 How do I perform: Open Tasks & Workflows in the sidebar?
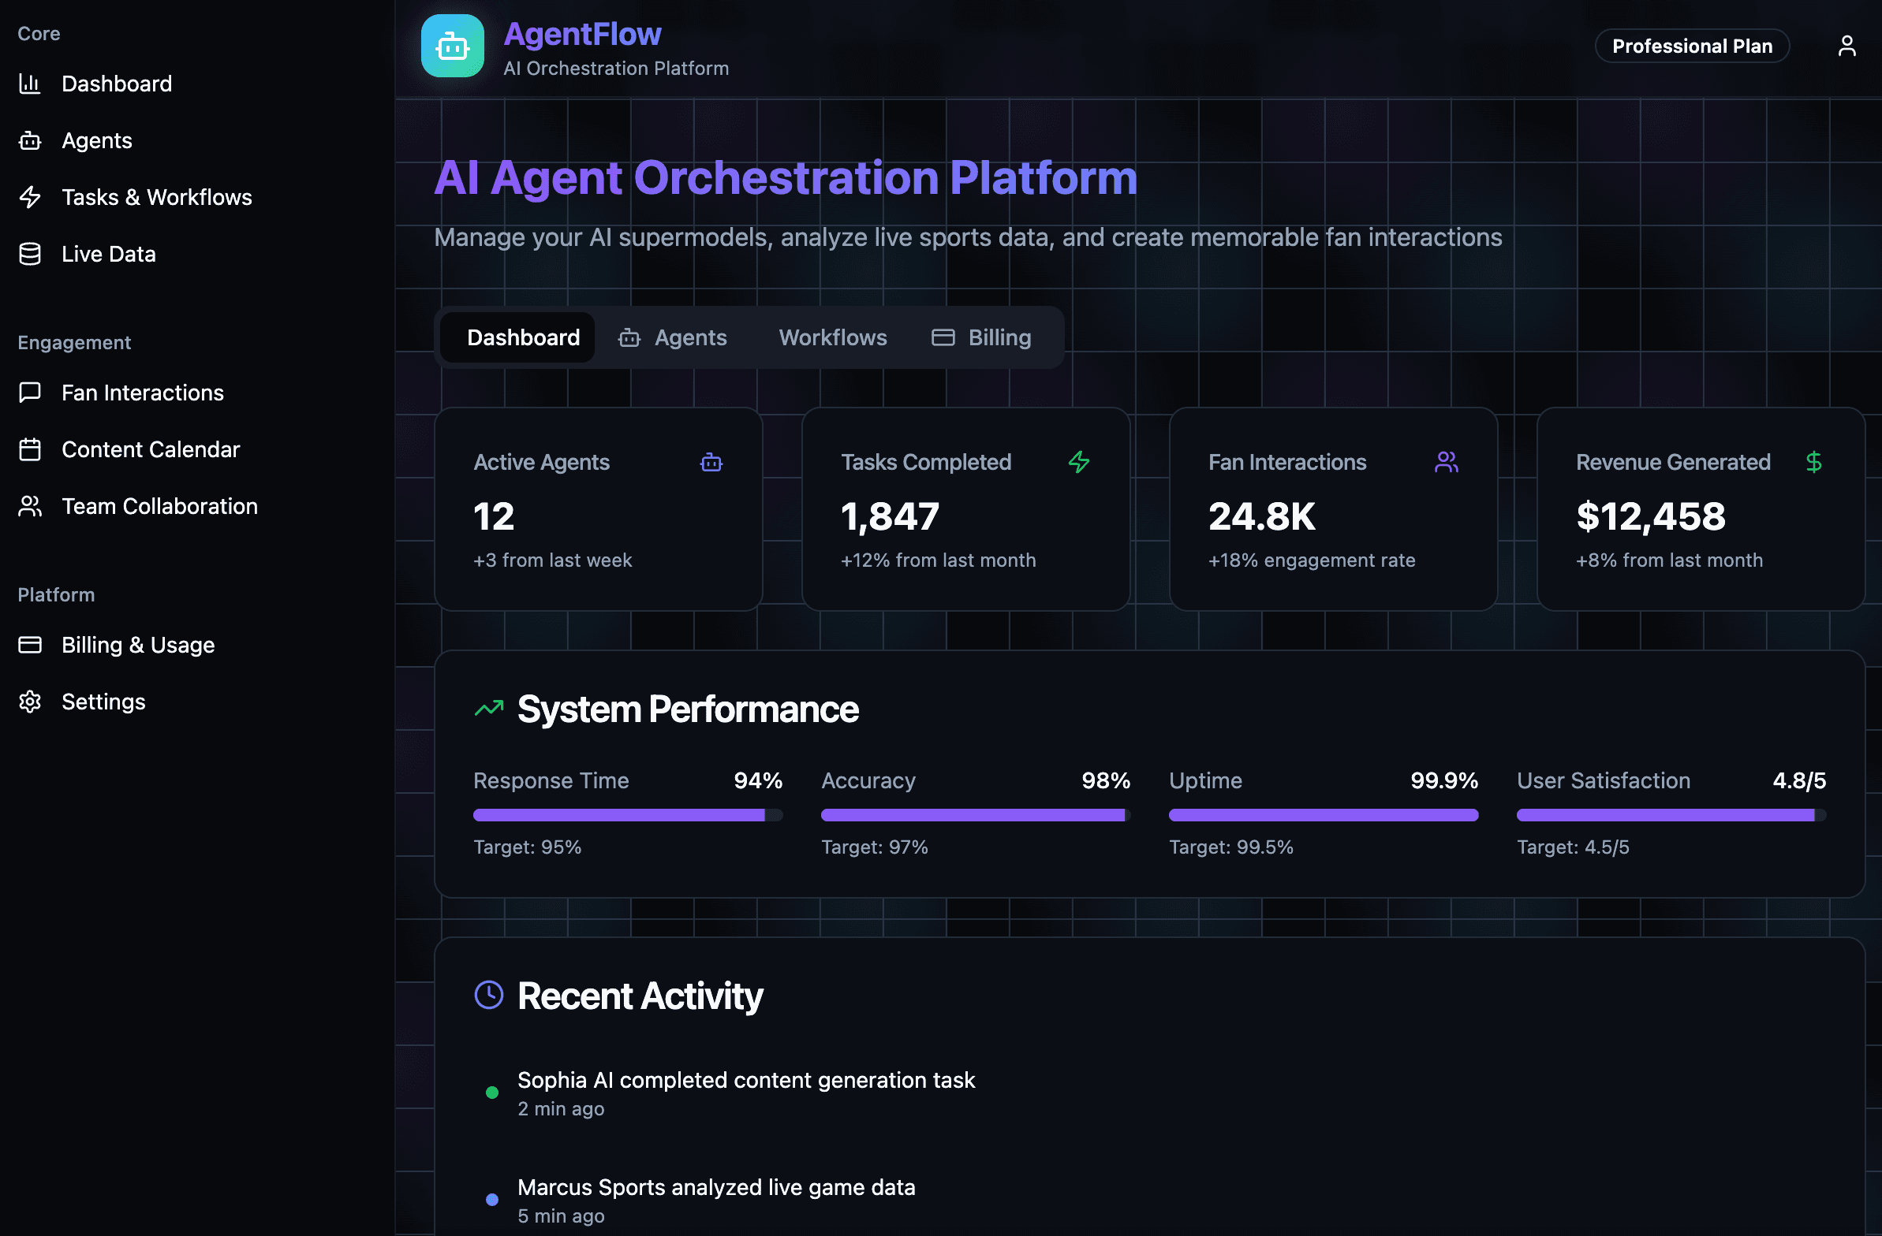(156, 197)
